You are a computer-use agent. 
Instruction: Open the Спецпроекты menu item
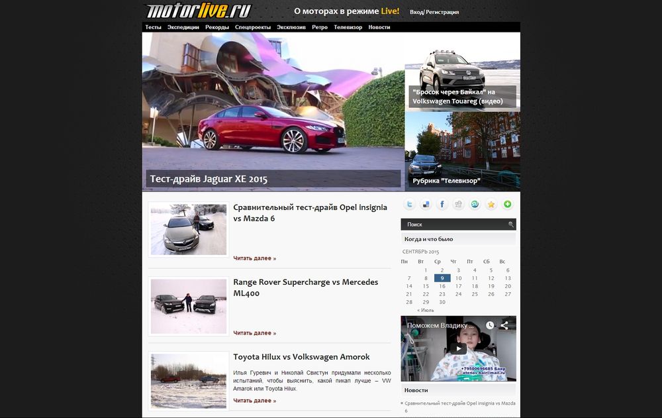tap(253, 27)
